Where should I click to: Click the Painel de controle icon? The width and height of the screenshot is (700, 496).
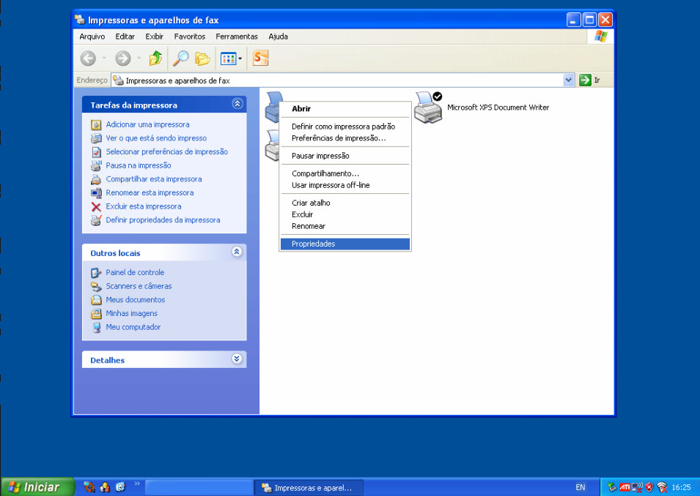coord(96,273)
